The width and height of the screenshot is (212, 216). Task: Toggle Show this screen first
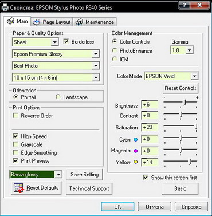pos(146,178)
